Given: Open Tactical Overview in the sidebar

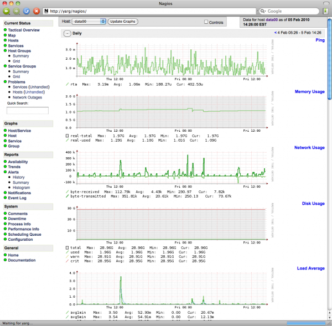Looking at the screenshot, I should (24, 30).
